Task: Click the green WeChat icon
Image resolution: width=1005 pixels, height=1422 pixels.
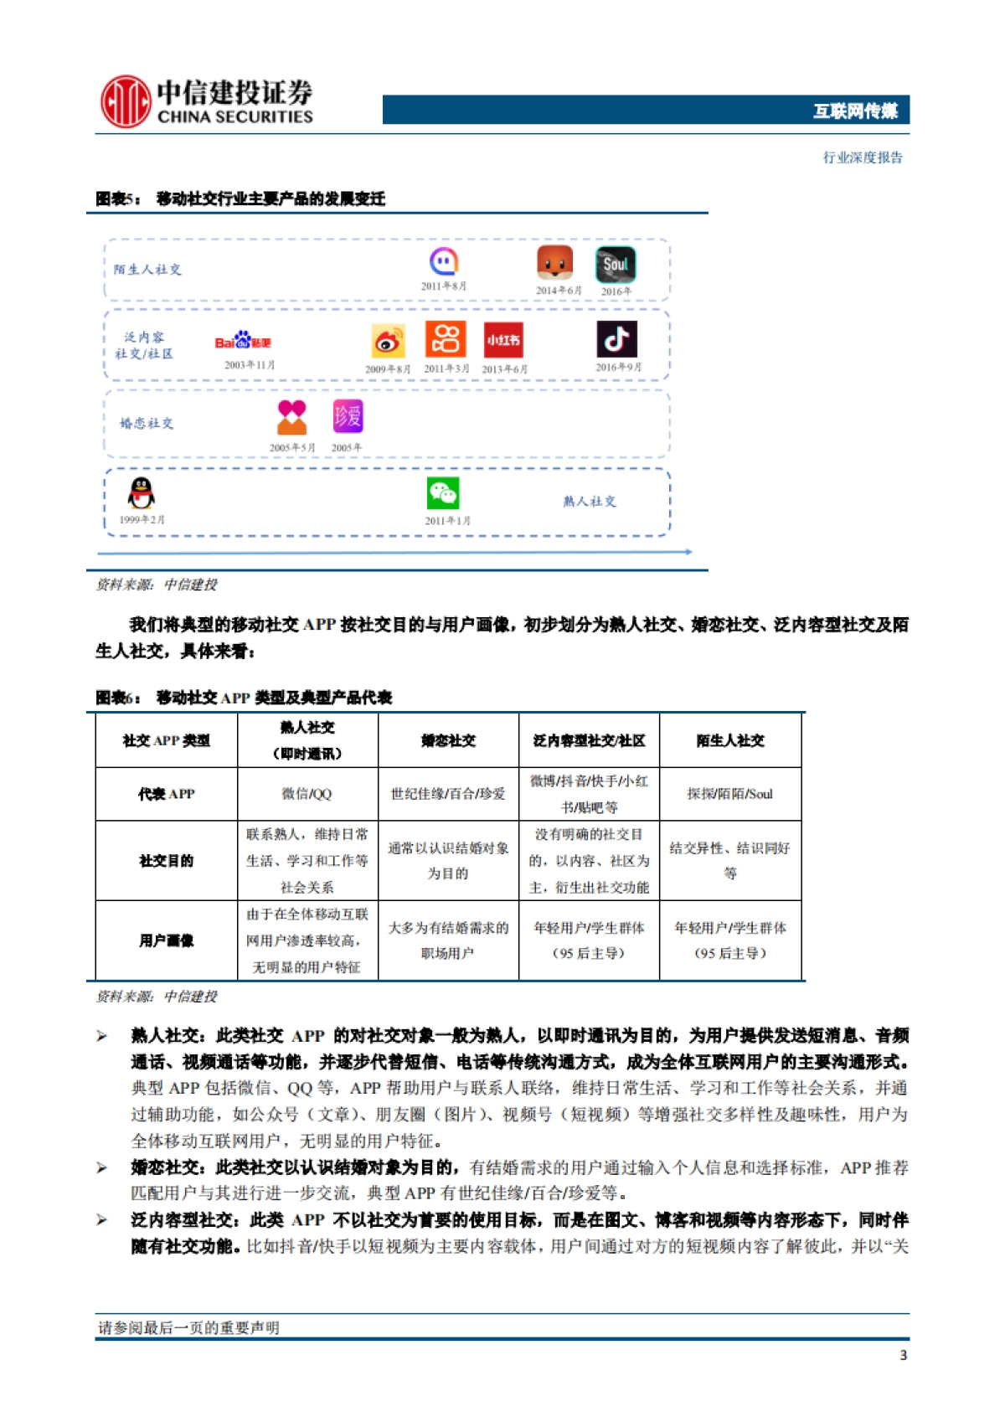Action: click(x=443, y=494)
